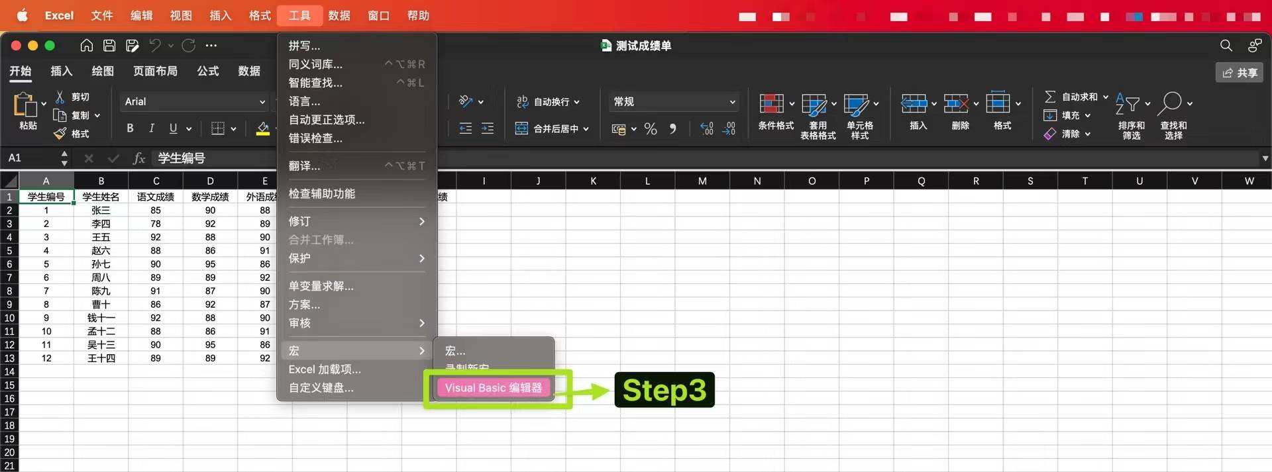Choose 单变量求解... menu item
The width and height of the screenshot is (1272, 472).
point(356,286)
